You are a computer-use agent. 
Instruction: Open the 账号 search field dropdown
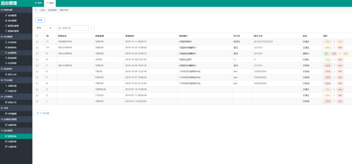coord(44,28)
